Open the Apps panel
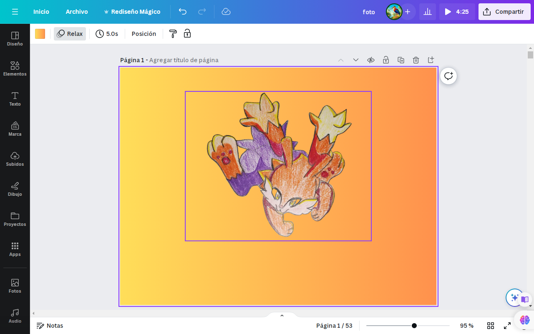This screenshot has width=534, height=334. click(x=15, y=249)
